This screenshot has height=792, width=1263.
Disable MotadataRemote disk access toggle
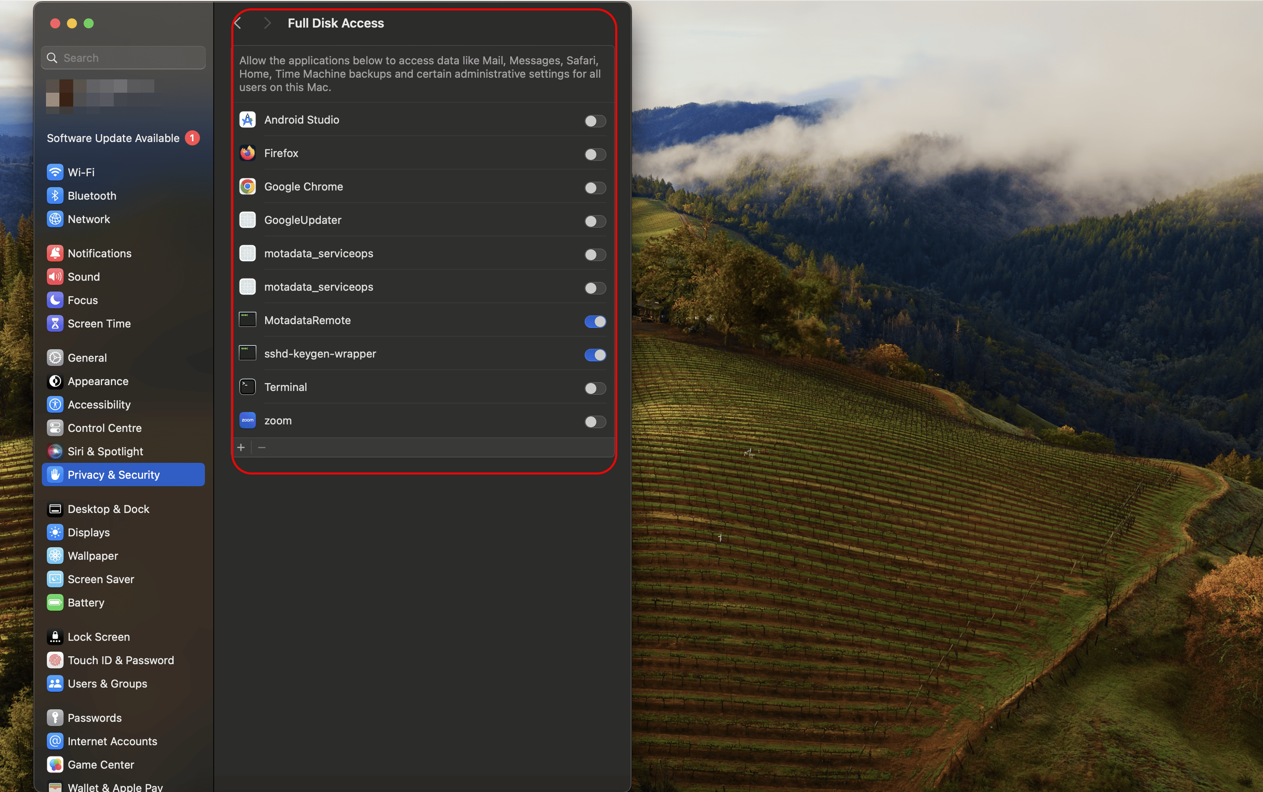[x=595, y=321]
